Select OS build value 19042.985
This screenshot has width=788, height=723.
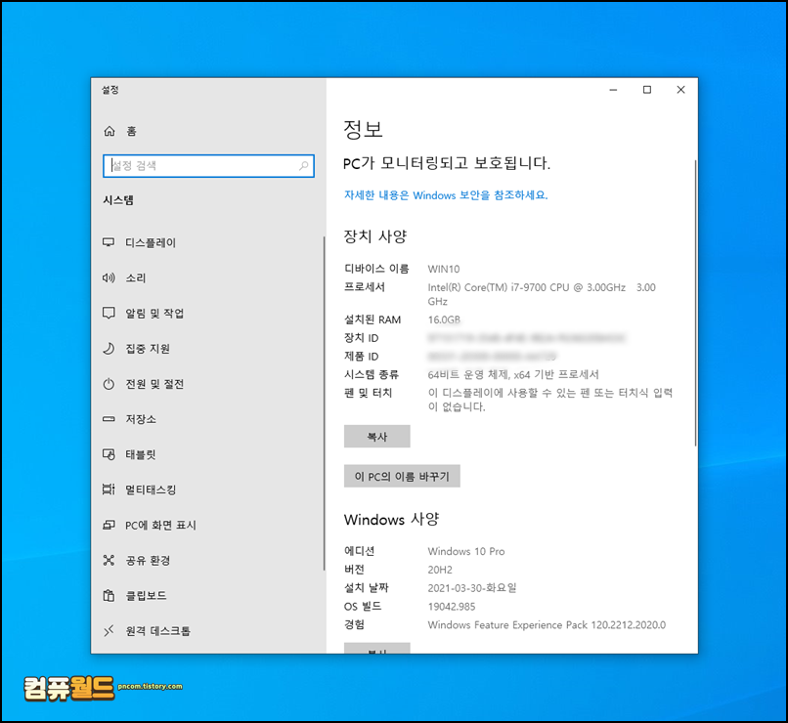[452, 607]
